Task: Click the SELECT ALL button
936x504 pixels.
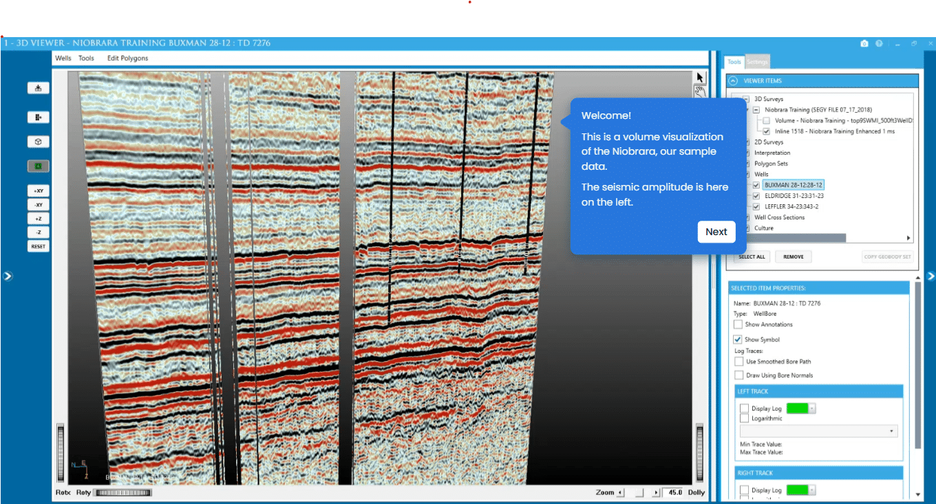Action: 752,256
